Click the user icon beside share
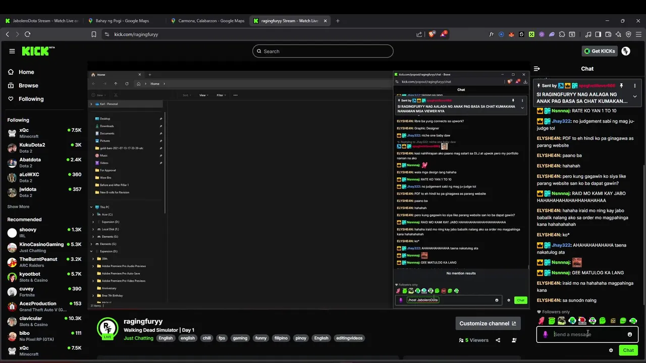This screenshot has height=363, width=646. [514, 340]
